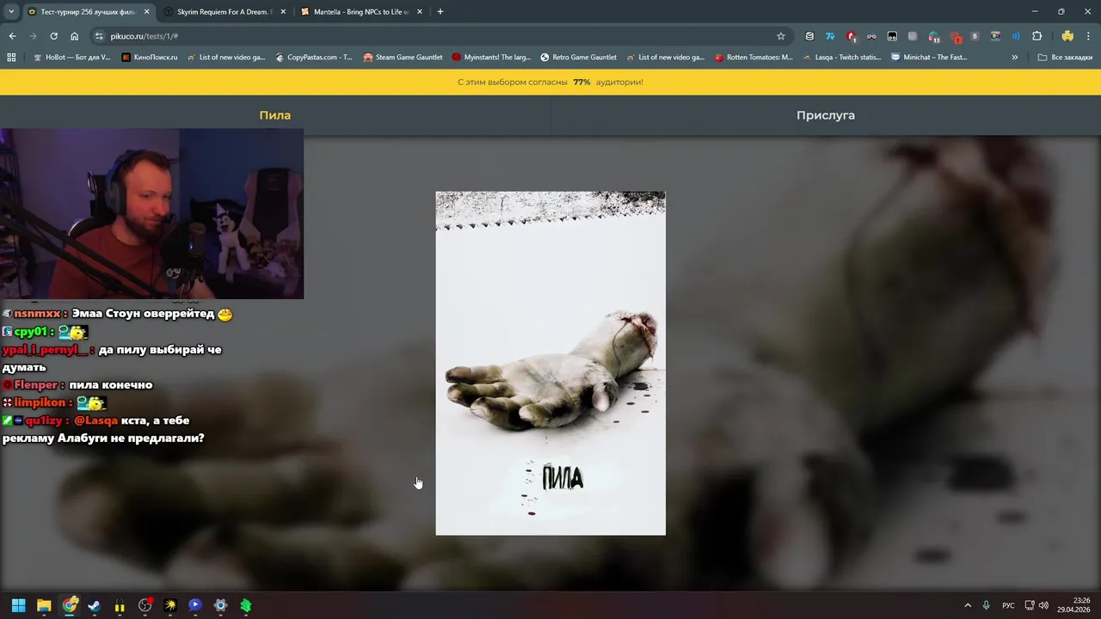The width and height of the screenshot is (1101, 619).
Task: Open the browser home page icon
Action: 74,36
